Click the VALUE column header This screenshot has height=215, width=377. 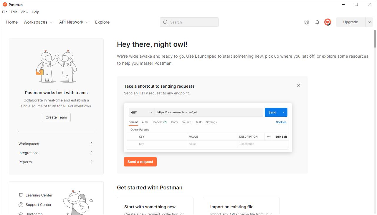pyautogui.click(x=194, y=137)
